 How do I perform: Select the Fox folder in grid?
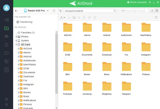tap(126, 49)
